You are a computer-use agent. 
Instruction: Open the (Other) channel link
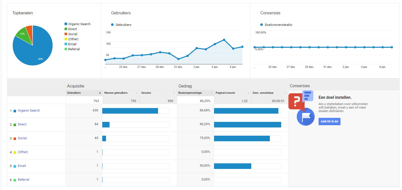(x=23, y=152)
